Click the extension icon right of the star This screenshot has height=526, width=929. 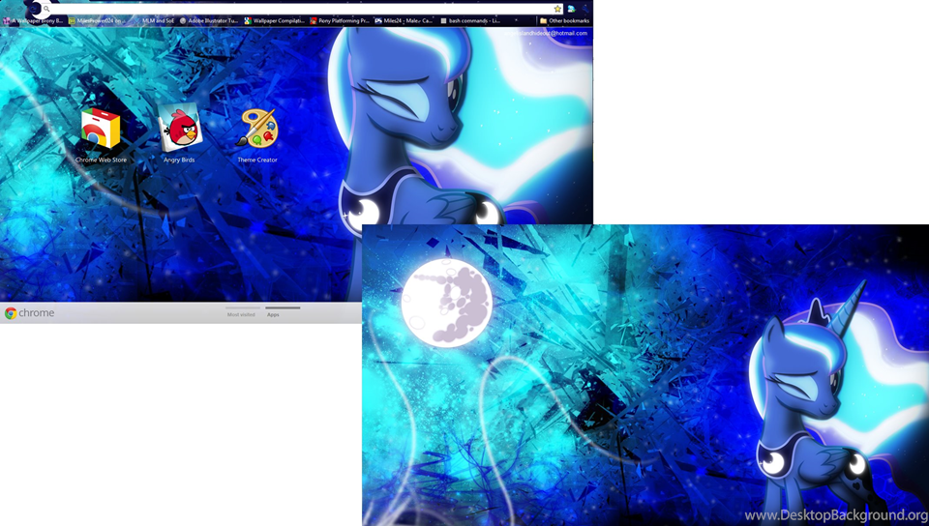pyautogui.click(x=571, y=9)
